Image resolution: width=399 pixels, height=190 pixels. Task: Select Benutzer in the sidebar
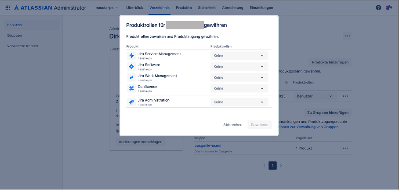click(x=31, y=25)
